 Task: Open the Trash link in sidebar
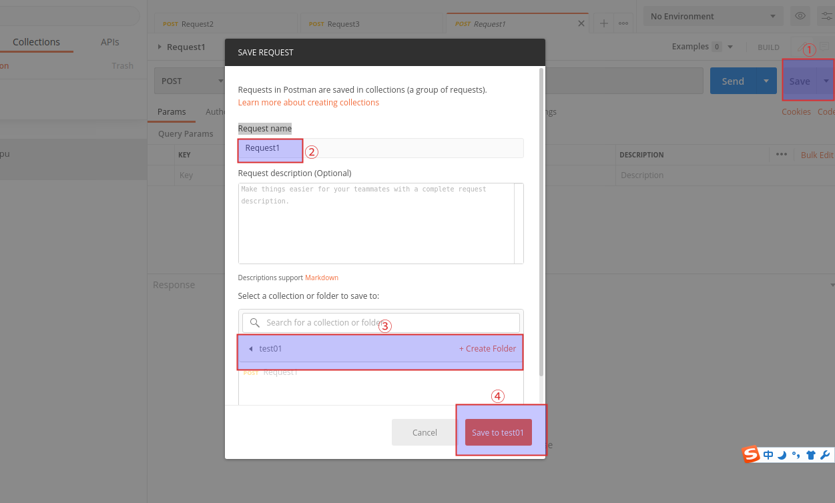(x=123, y=65)
